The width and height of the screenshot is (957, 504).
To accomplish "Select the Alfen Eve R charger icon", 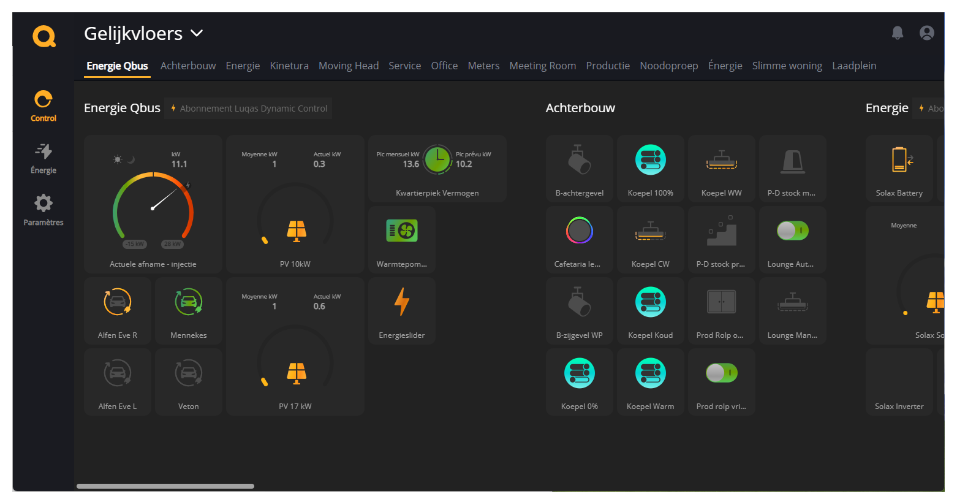I will [118, 302].
